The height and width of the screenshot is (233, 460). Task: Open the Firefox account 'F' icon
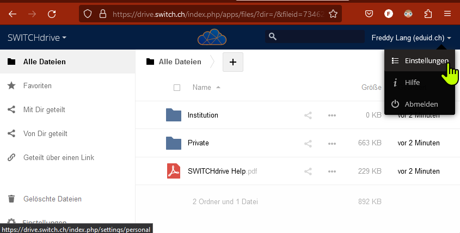click(x=389, y=14)
